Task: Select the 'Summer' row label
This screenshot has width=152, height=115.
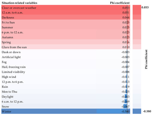Action: tap(7, 27)
